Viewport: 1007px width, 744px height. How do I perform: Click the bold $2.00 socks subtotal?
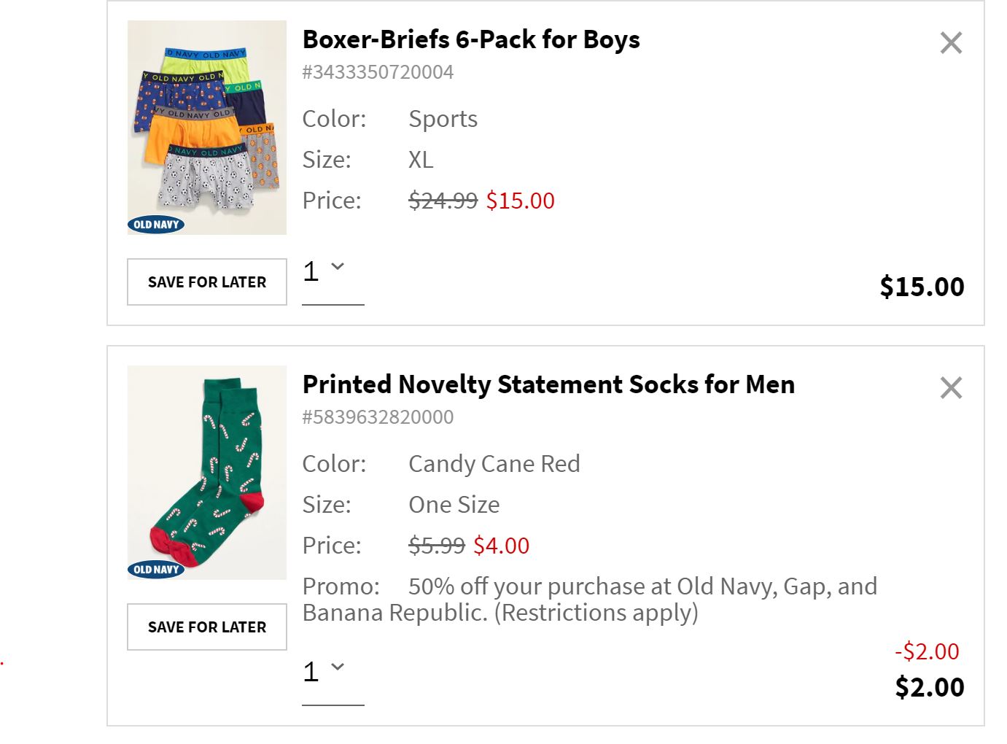click(930, 687)
